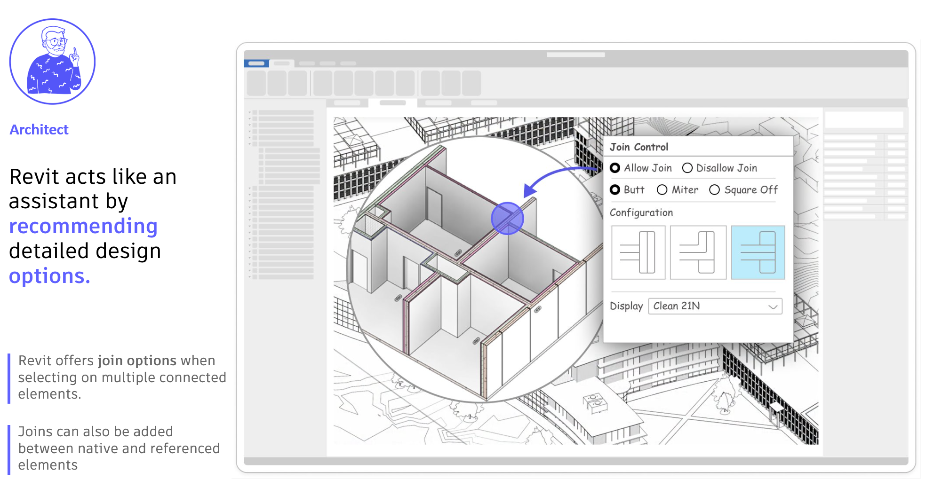The image size is (926, 503).
Task: Enable the Square Off radio option
Action: pos(714,190)
